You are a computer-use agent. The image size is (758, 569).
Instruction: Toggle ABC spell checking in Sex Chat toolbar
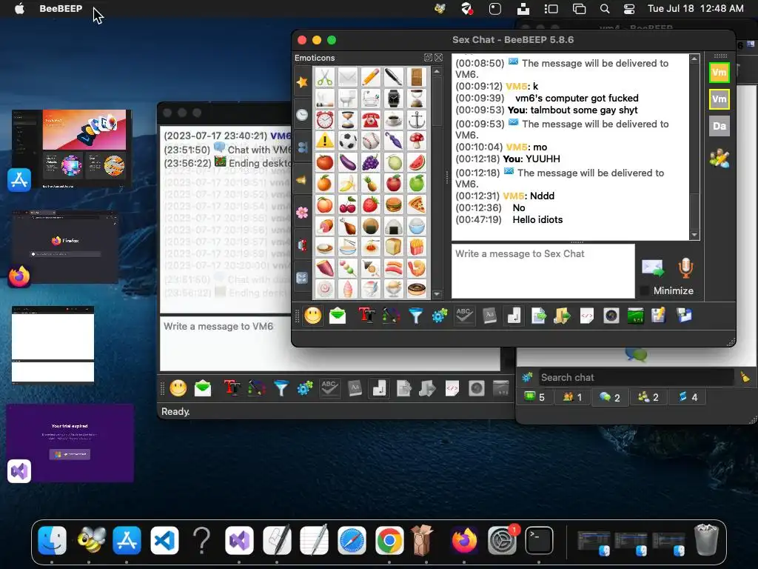pos(464,316)
